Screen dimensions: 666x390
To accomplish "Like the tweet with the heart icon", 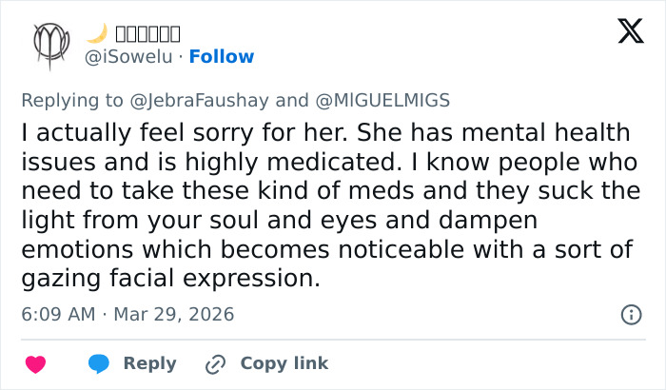I will pyautogui.click(x=35, y=363).
